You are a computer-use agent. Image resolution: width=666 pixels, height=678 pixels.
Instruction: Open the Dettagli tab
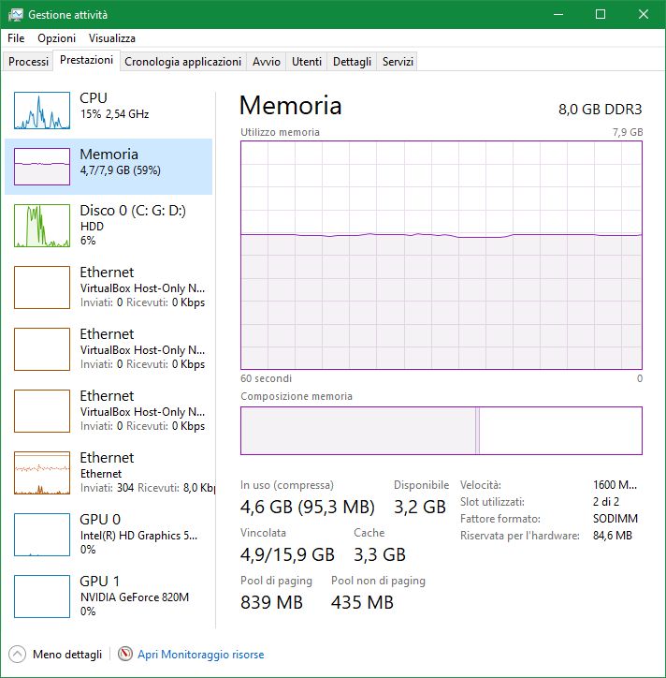(x=352, y=62)
